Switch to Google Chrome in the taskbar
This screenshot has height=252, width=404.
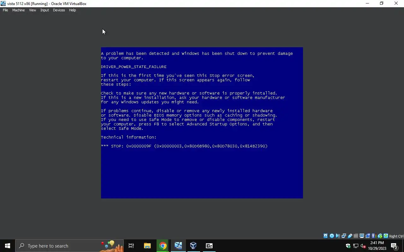point(163,246)
